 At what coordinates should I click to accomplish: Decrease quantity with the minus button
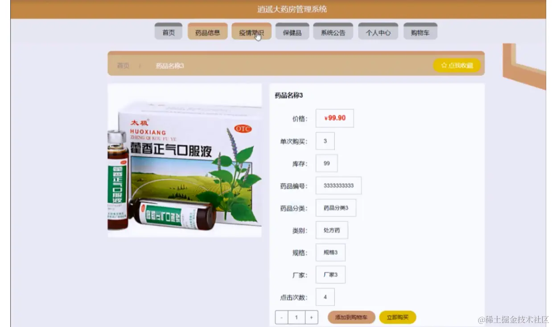[x=282, y=318]
